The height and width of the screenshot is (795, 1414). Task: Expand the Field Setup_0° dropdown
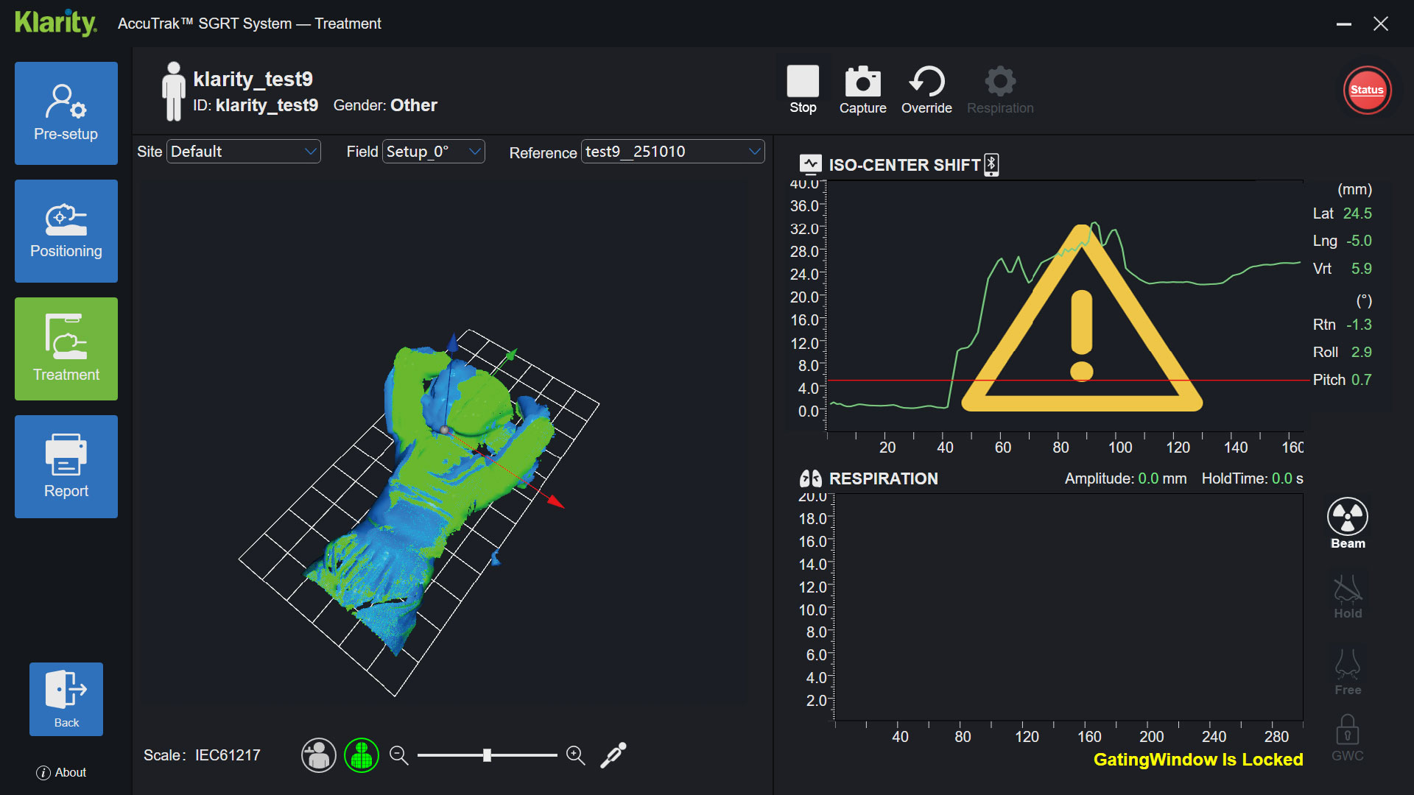[x=434, y=152]
